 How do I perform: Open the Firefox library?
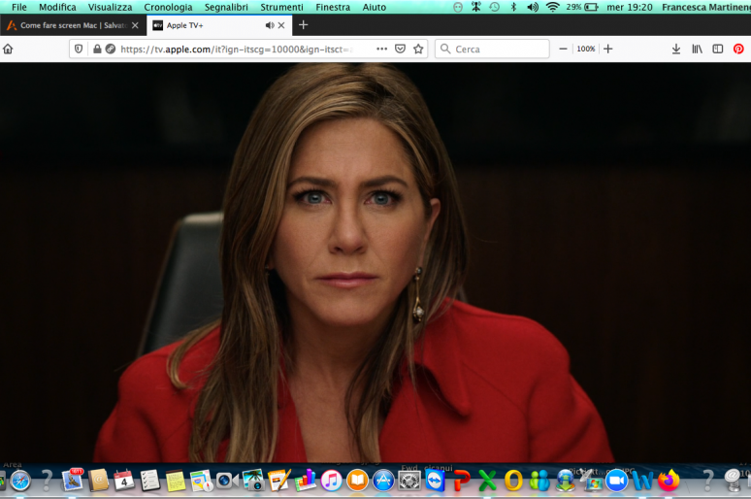click(x=697, y=49)
